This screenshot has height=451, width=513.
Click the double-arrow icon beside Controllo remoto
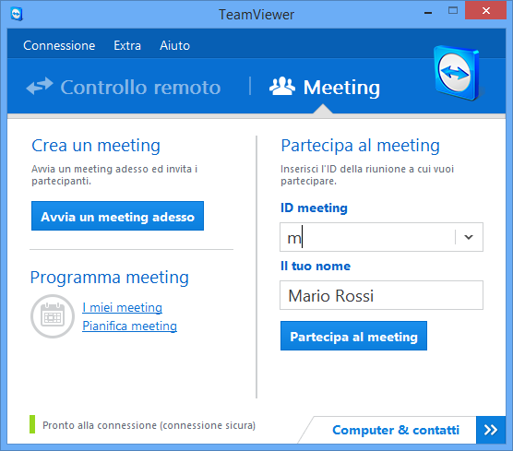point(40,87)
